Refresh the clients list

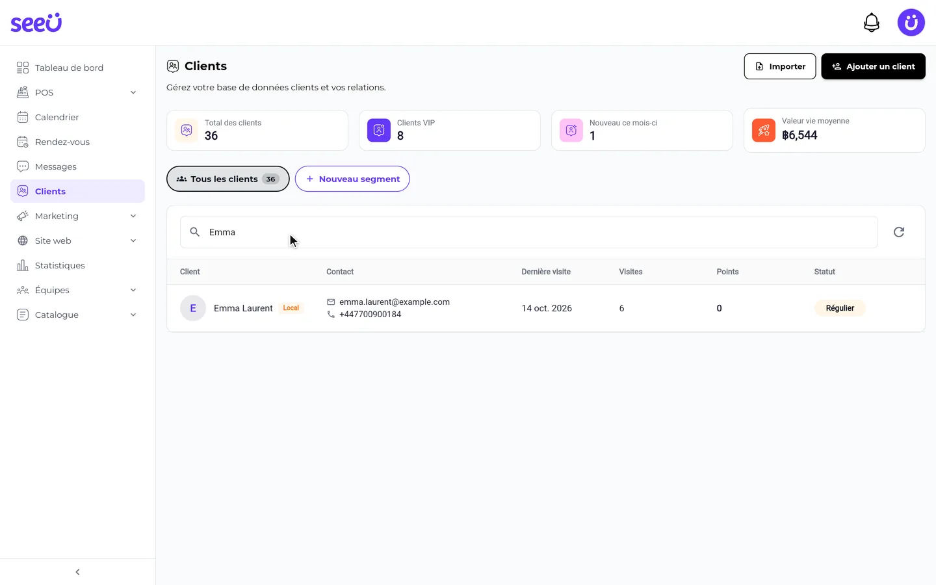click(899, 232)
